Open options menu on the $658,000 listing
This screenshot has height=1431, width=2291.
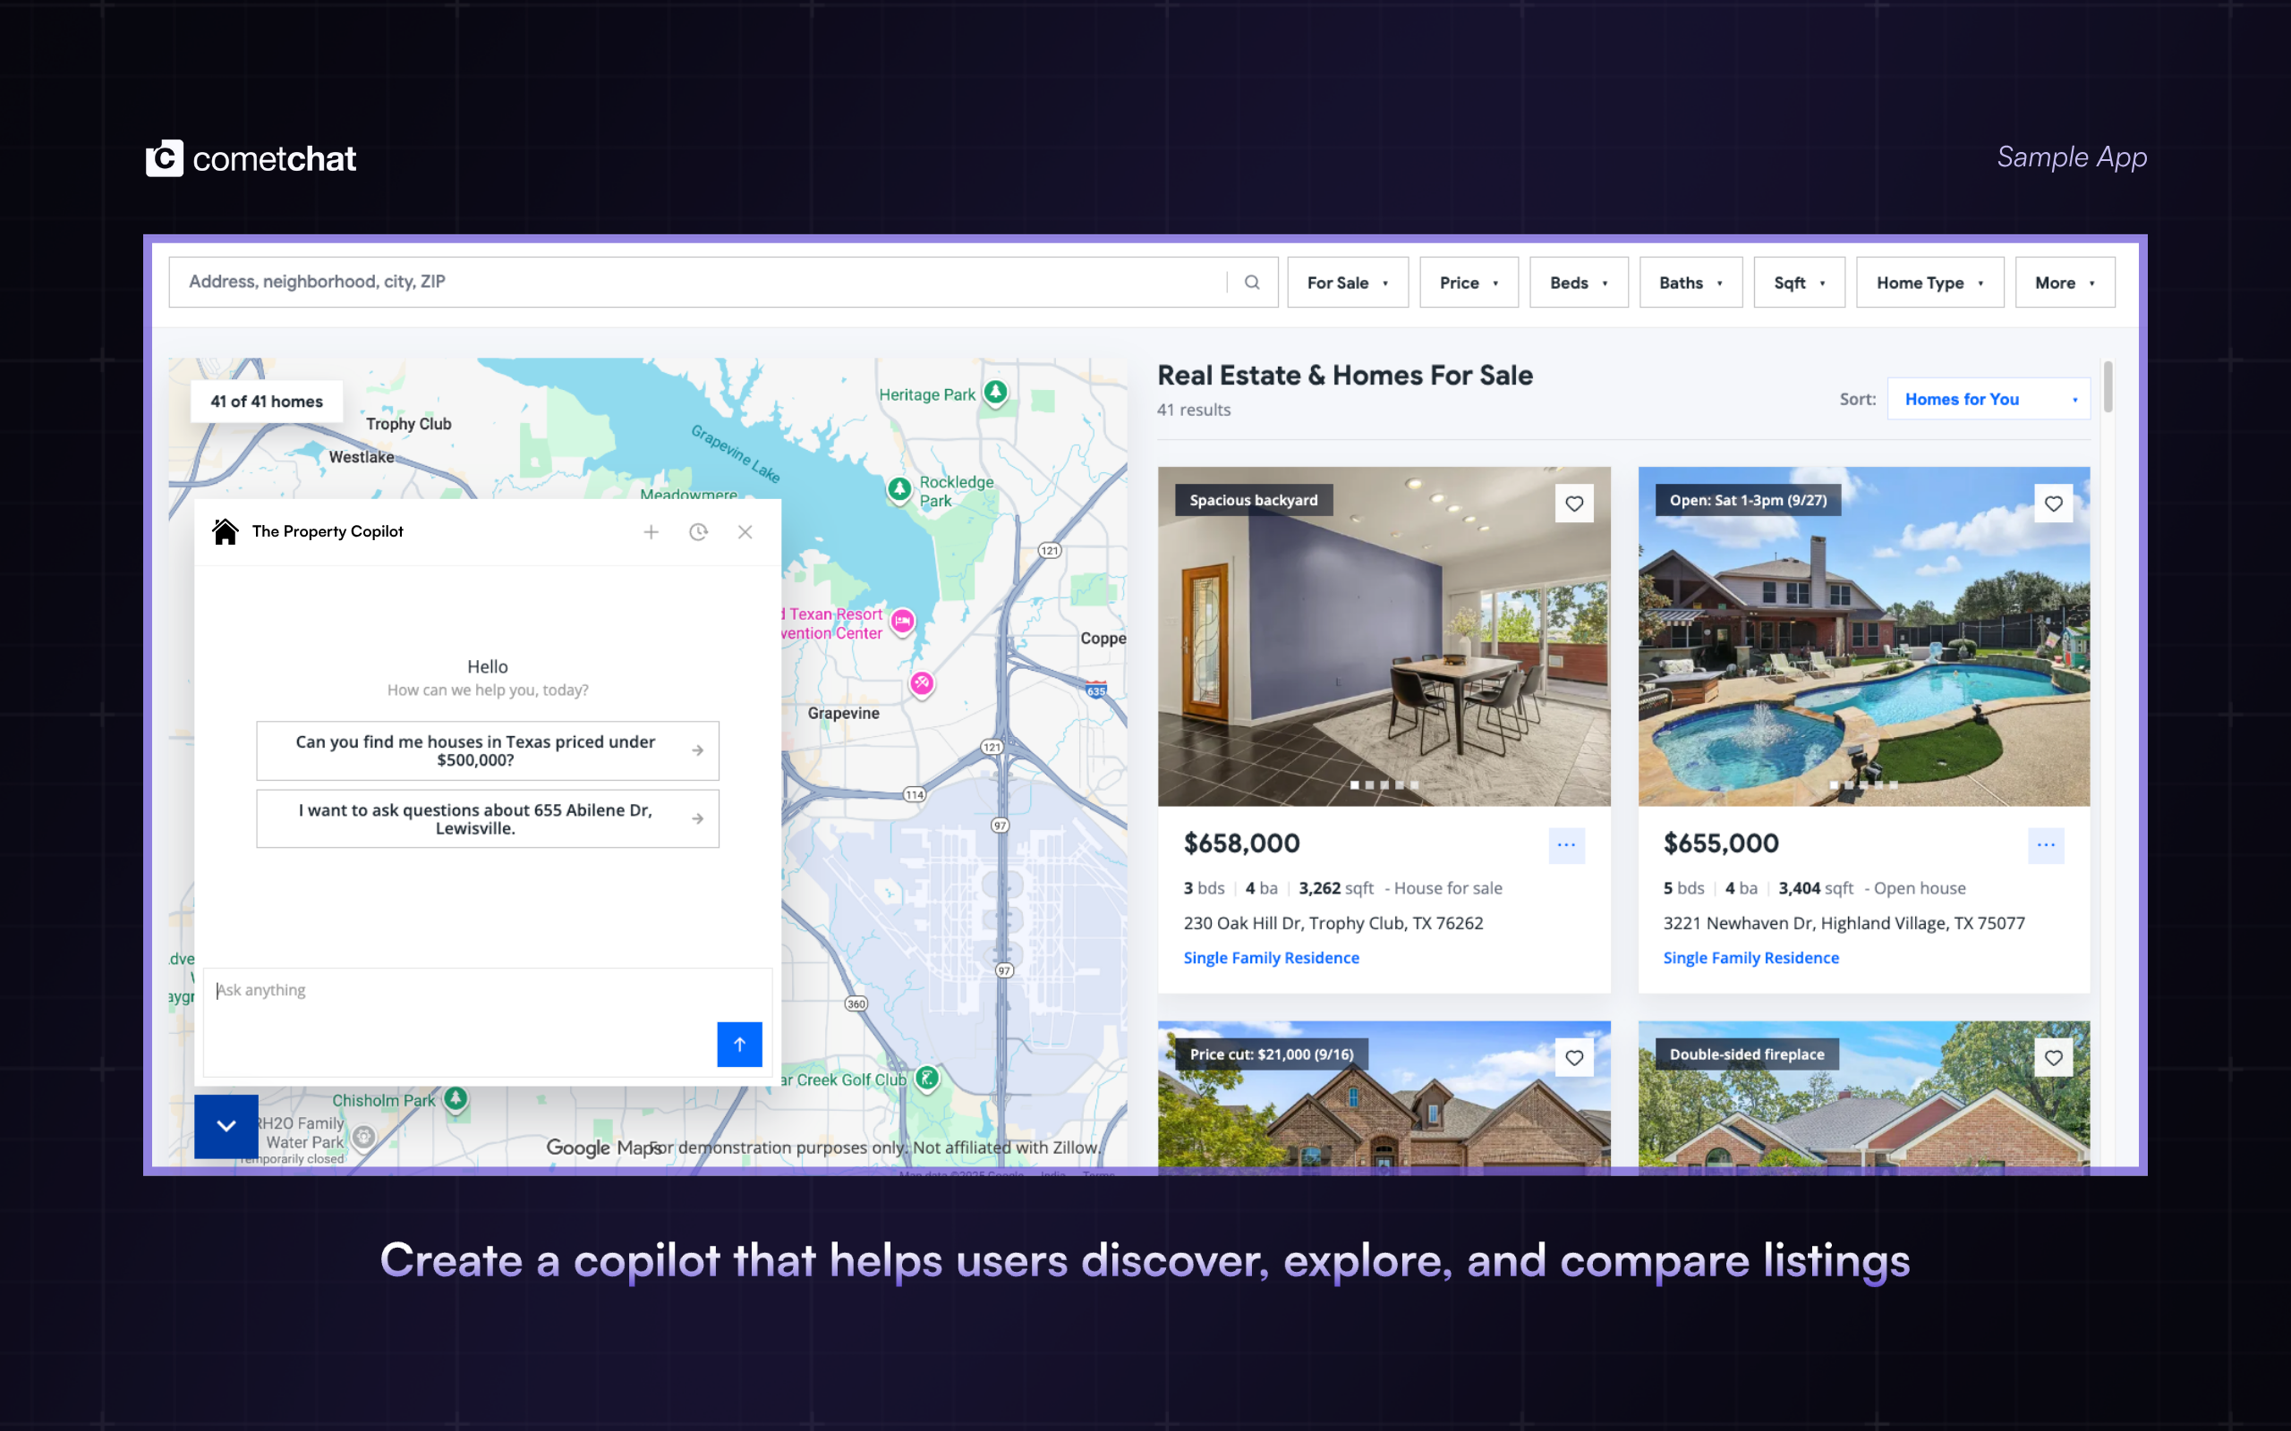click(x=1567, y=844)
